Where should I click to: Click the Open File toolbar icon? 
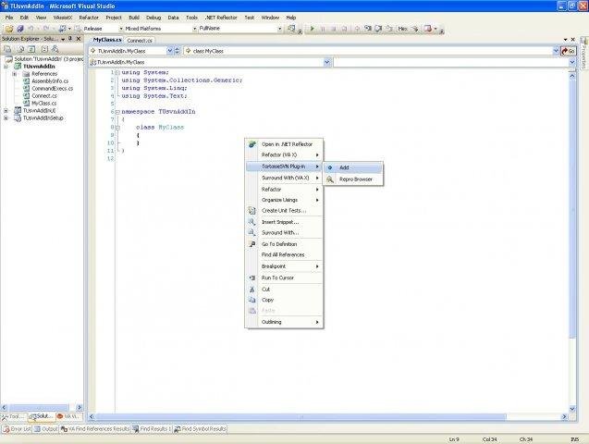[x=9, y=29]
